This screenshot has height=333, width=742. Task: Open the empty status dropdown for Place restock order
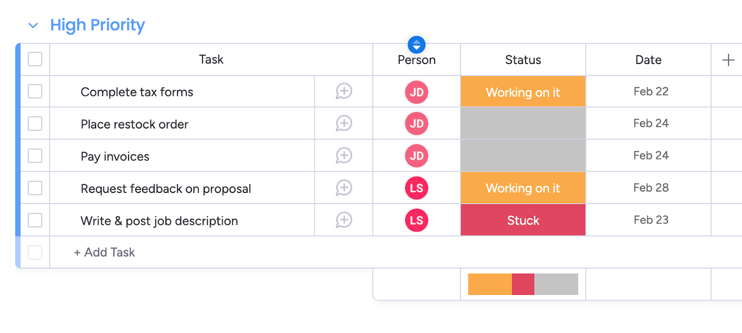pos(523,123)
